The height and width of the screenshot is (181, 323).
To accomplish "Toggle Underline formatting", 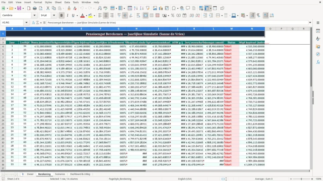I will click(x=73, y=15).
